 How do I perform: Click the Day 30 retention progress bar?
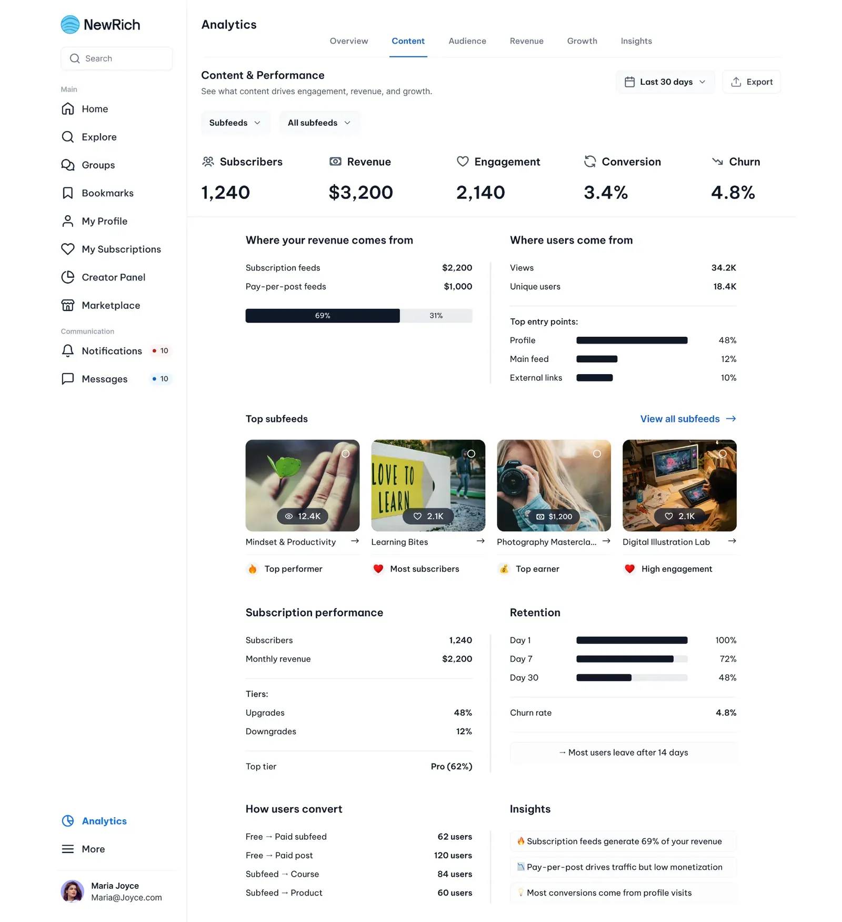click(x=632, y=678)
